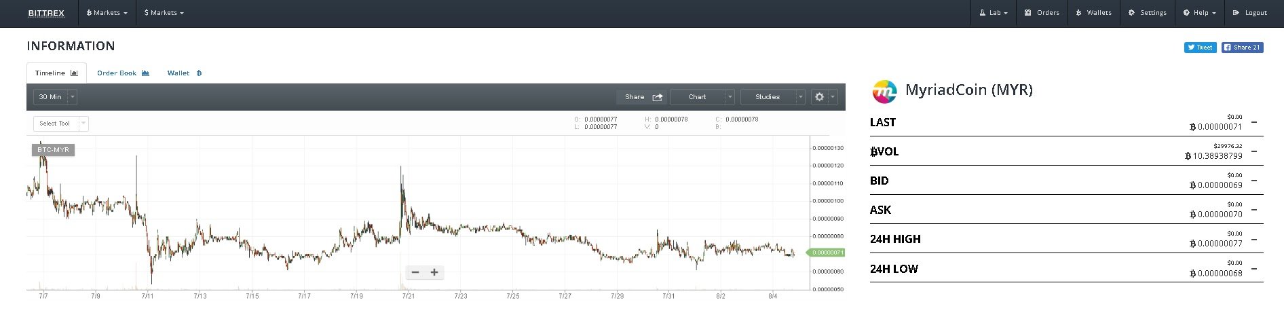Switch to the Wallet tab
The width and height of the screenshot is (1284, 317).
pyautogui.click(x=185, y=73)
